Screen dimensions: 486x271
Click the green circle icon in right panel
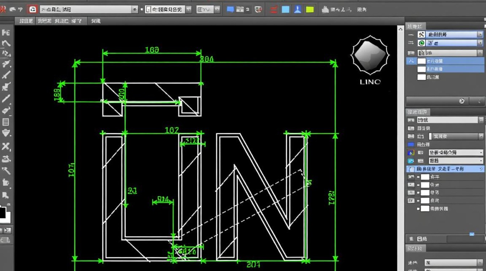[421, 43]
